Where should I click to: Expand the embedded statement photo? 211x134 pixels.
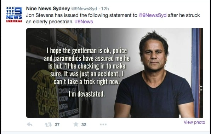click(114, 73)
